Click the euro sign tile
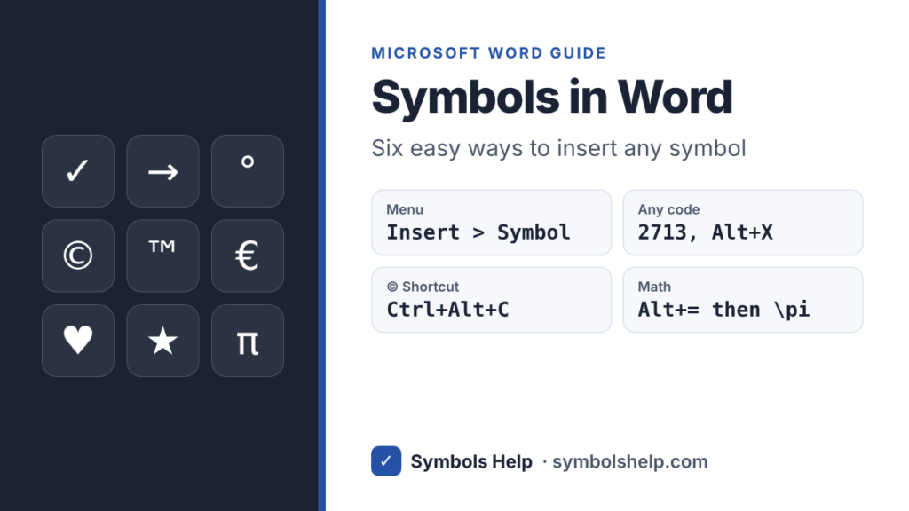 [x=248, y=255]
